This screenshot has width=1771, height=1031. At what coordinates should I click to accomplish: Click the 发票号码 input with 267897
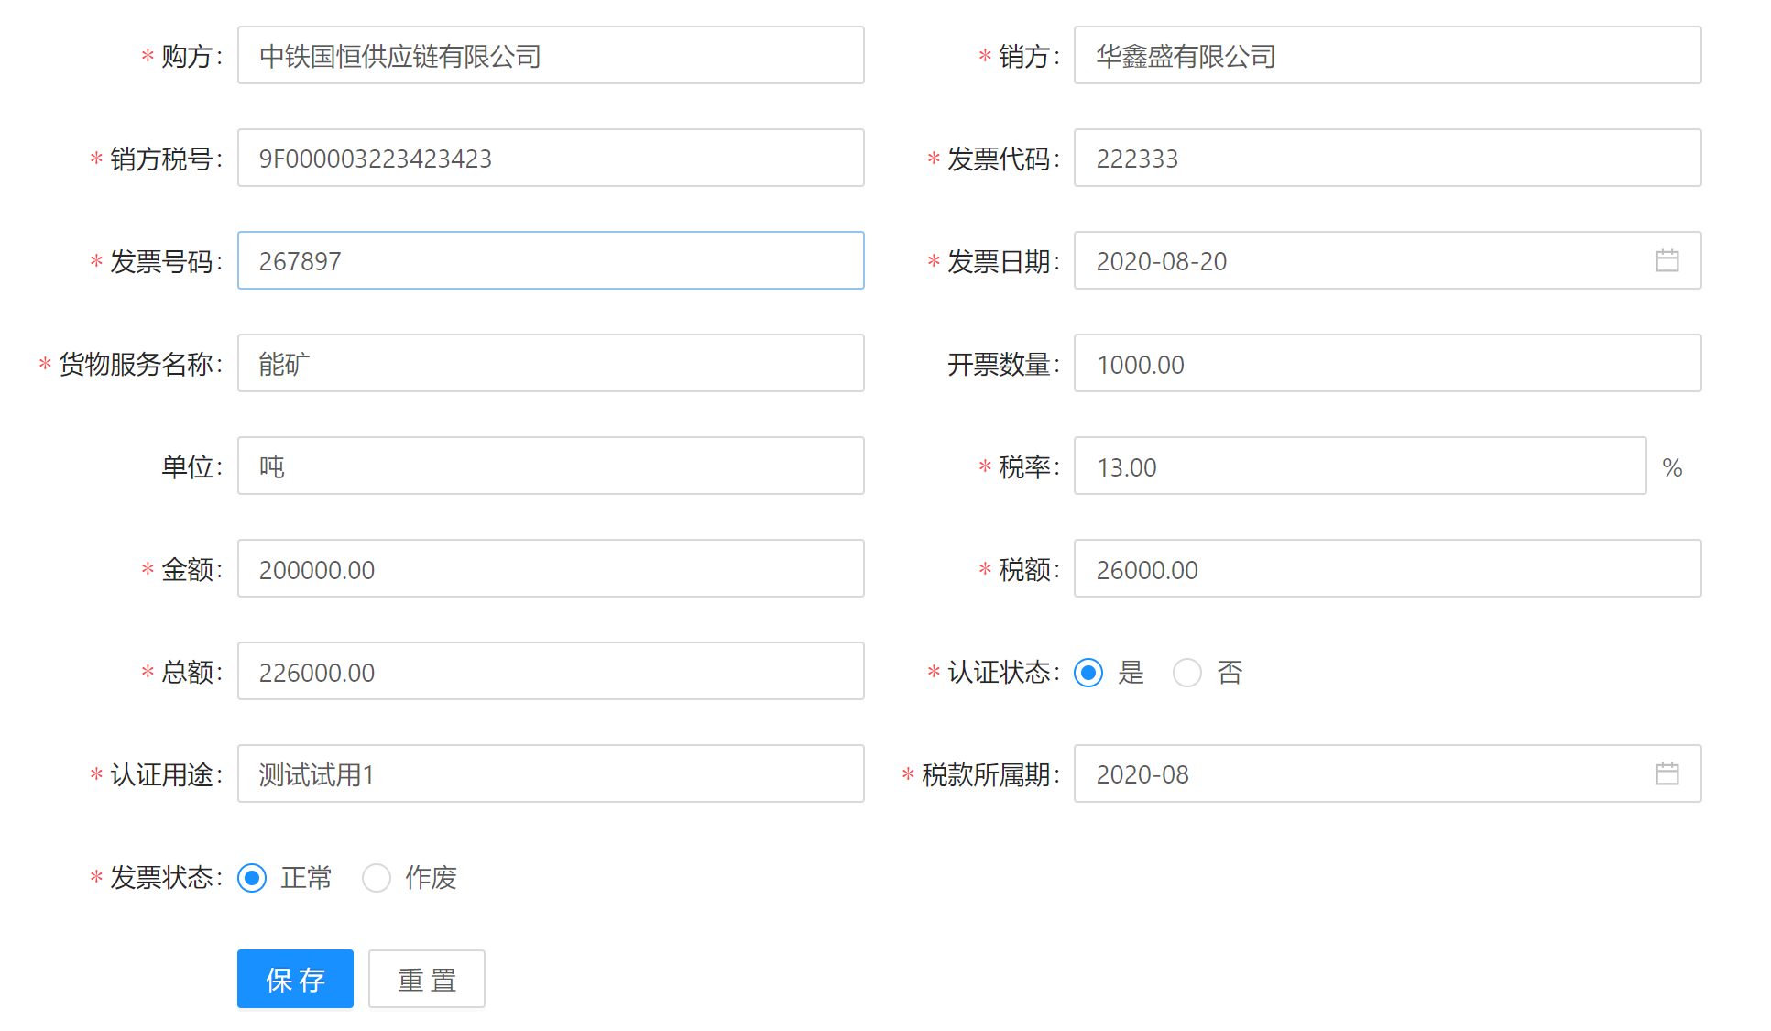tap(550, 261)
